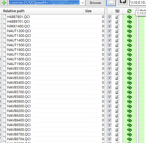
Task: Uncheck the checkbox for H48B9701.QCI
Action: (x=109, y=22)
